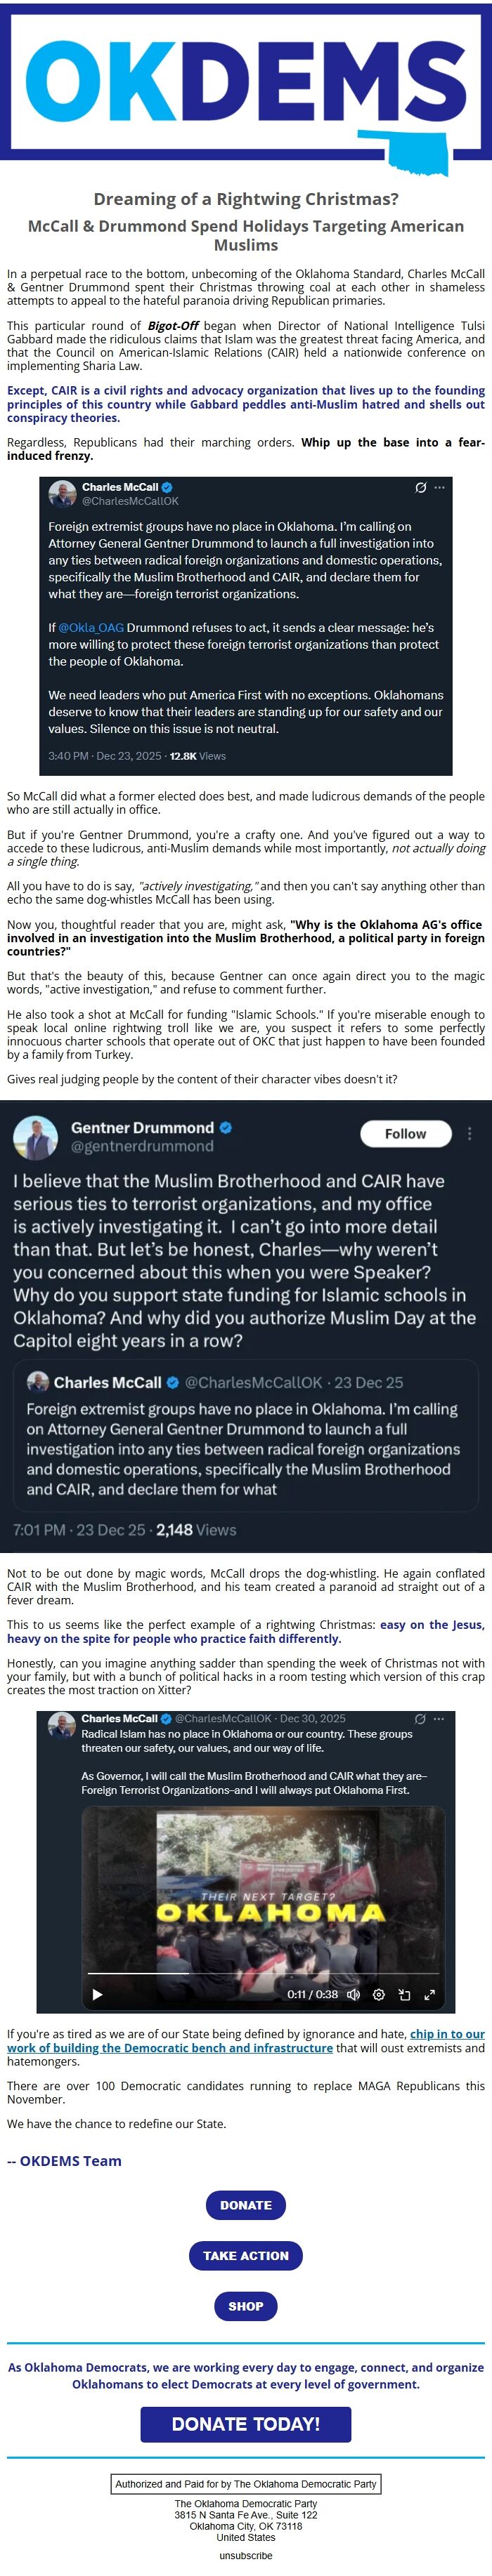The width and height of the screenshot is (492, 2576).
Task: Click Follow on Gentner Drummond's tweet
Action: click(405, 1133)
